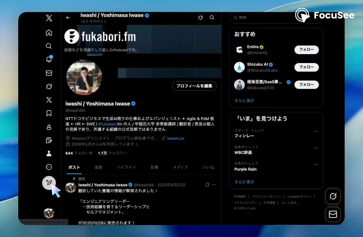Click the 検索 search input field

pyautogui.click(x=264, y=17)
